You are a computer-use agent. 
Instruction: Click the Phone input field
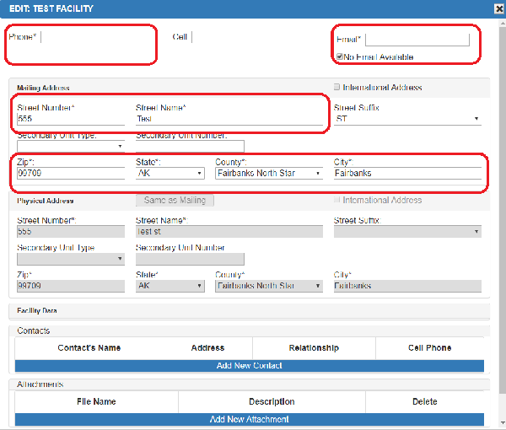93,37
